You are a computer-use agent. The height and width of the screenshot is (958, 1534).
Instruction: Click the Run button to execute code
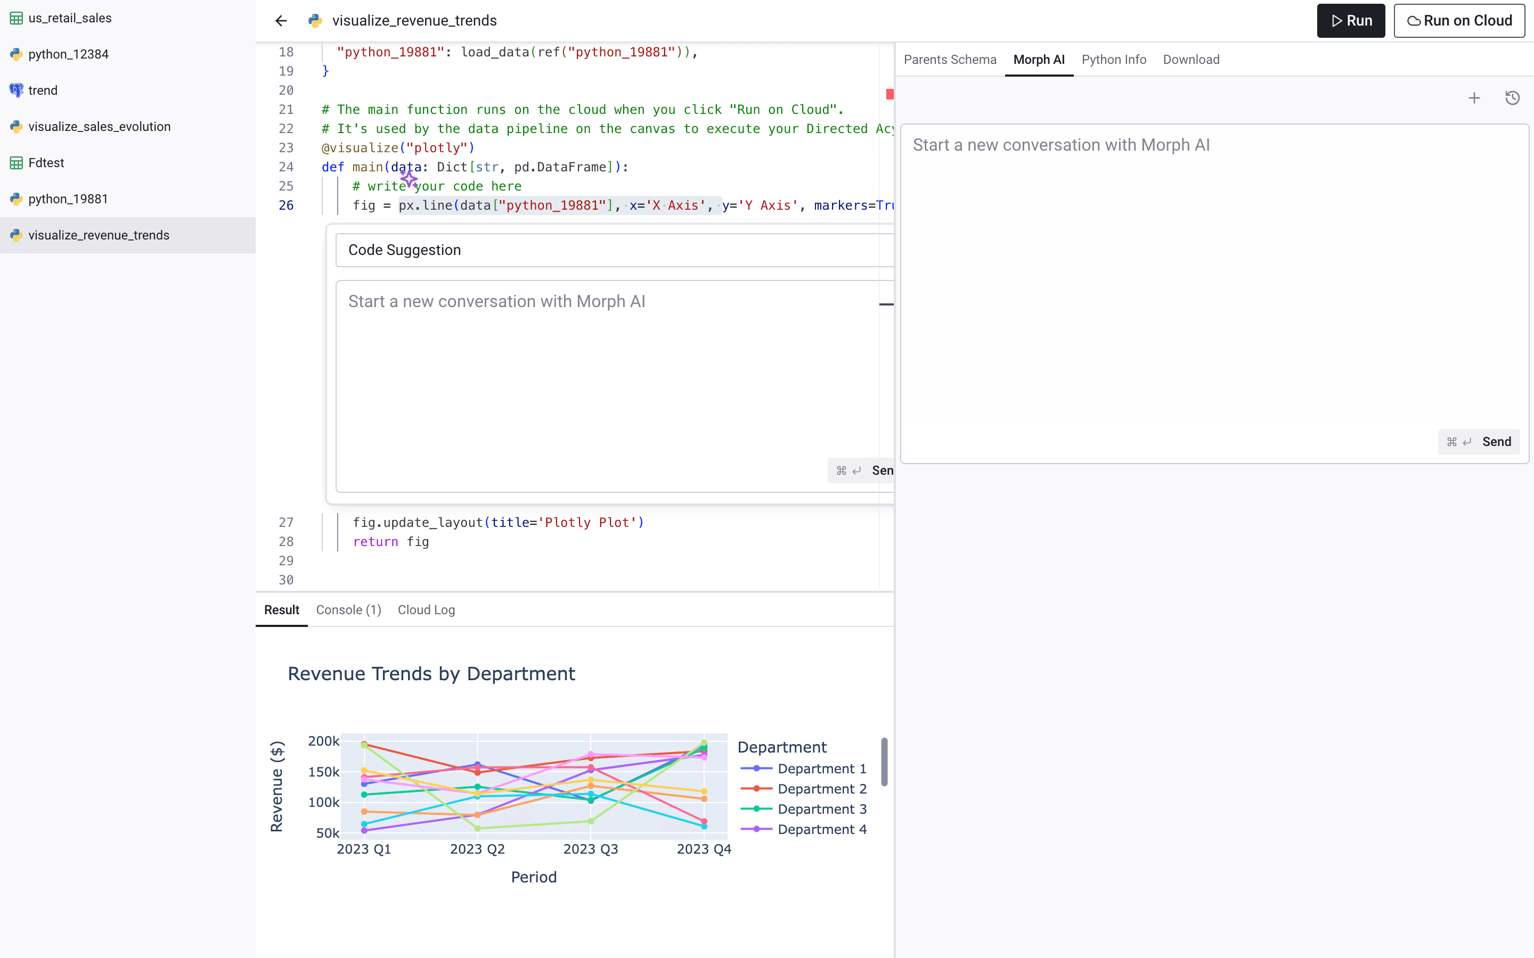click(x=1350, y=20)
